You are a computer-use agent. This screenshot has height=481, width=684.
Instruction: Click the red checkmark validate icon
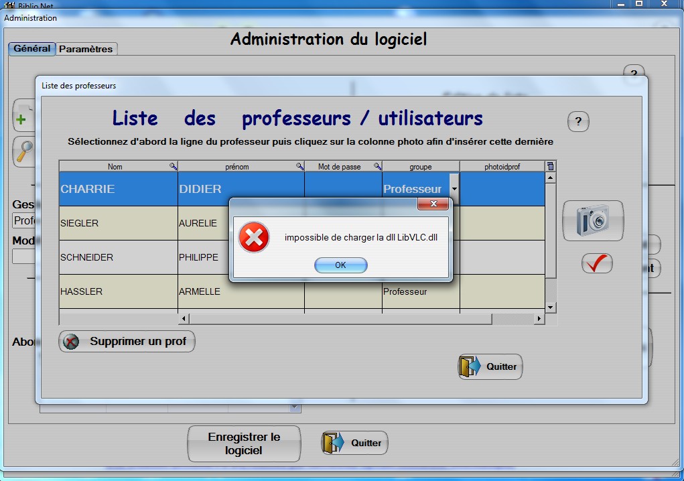[596, 263]
